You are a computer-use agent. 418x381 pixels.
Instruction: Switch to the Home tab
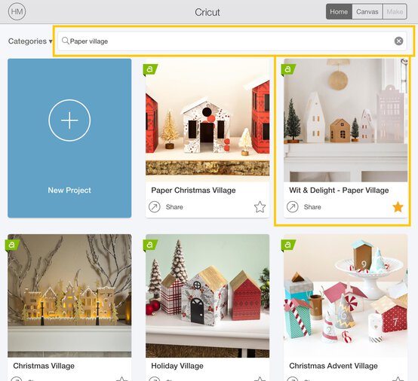tap(339, 12)
